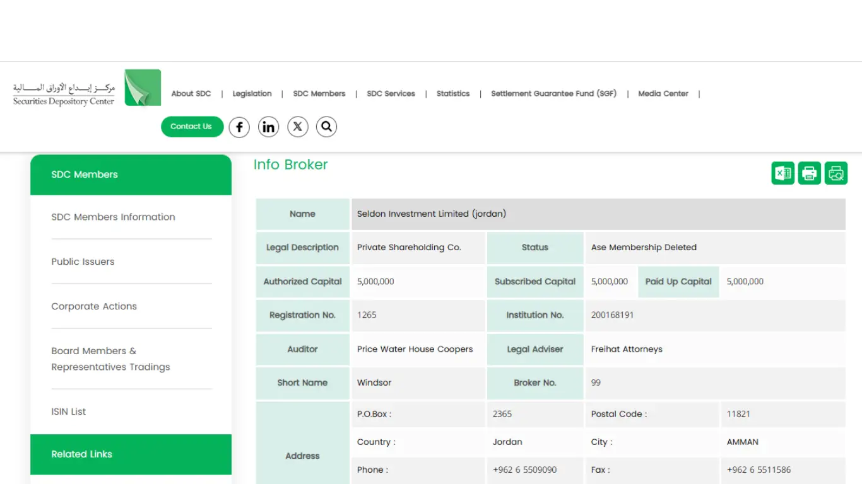
Task: Open Public Issuers sidebar link
Action: (83, 262)
